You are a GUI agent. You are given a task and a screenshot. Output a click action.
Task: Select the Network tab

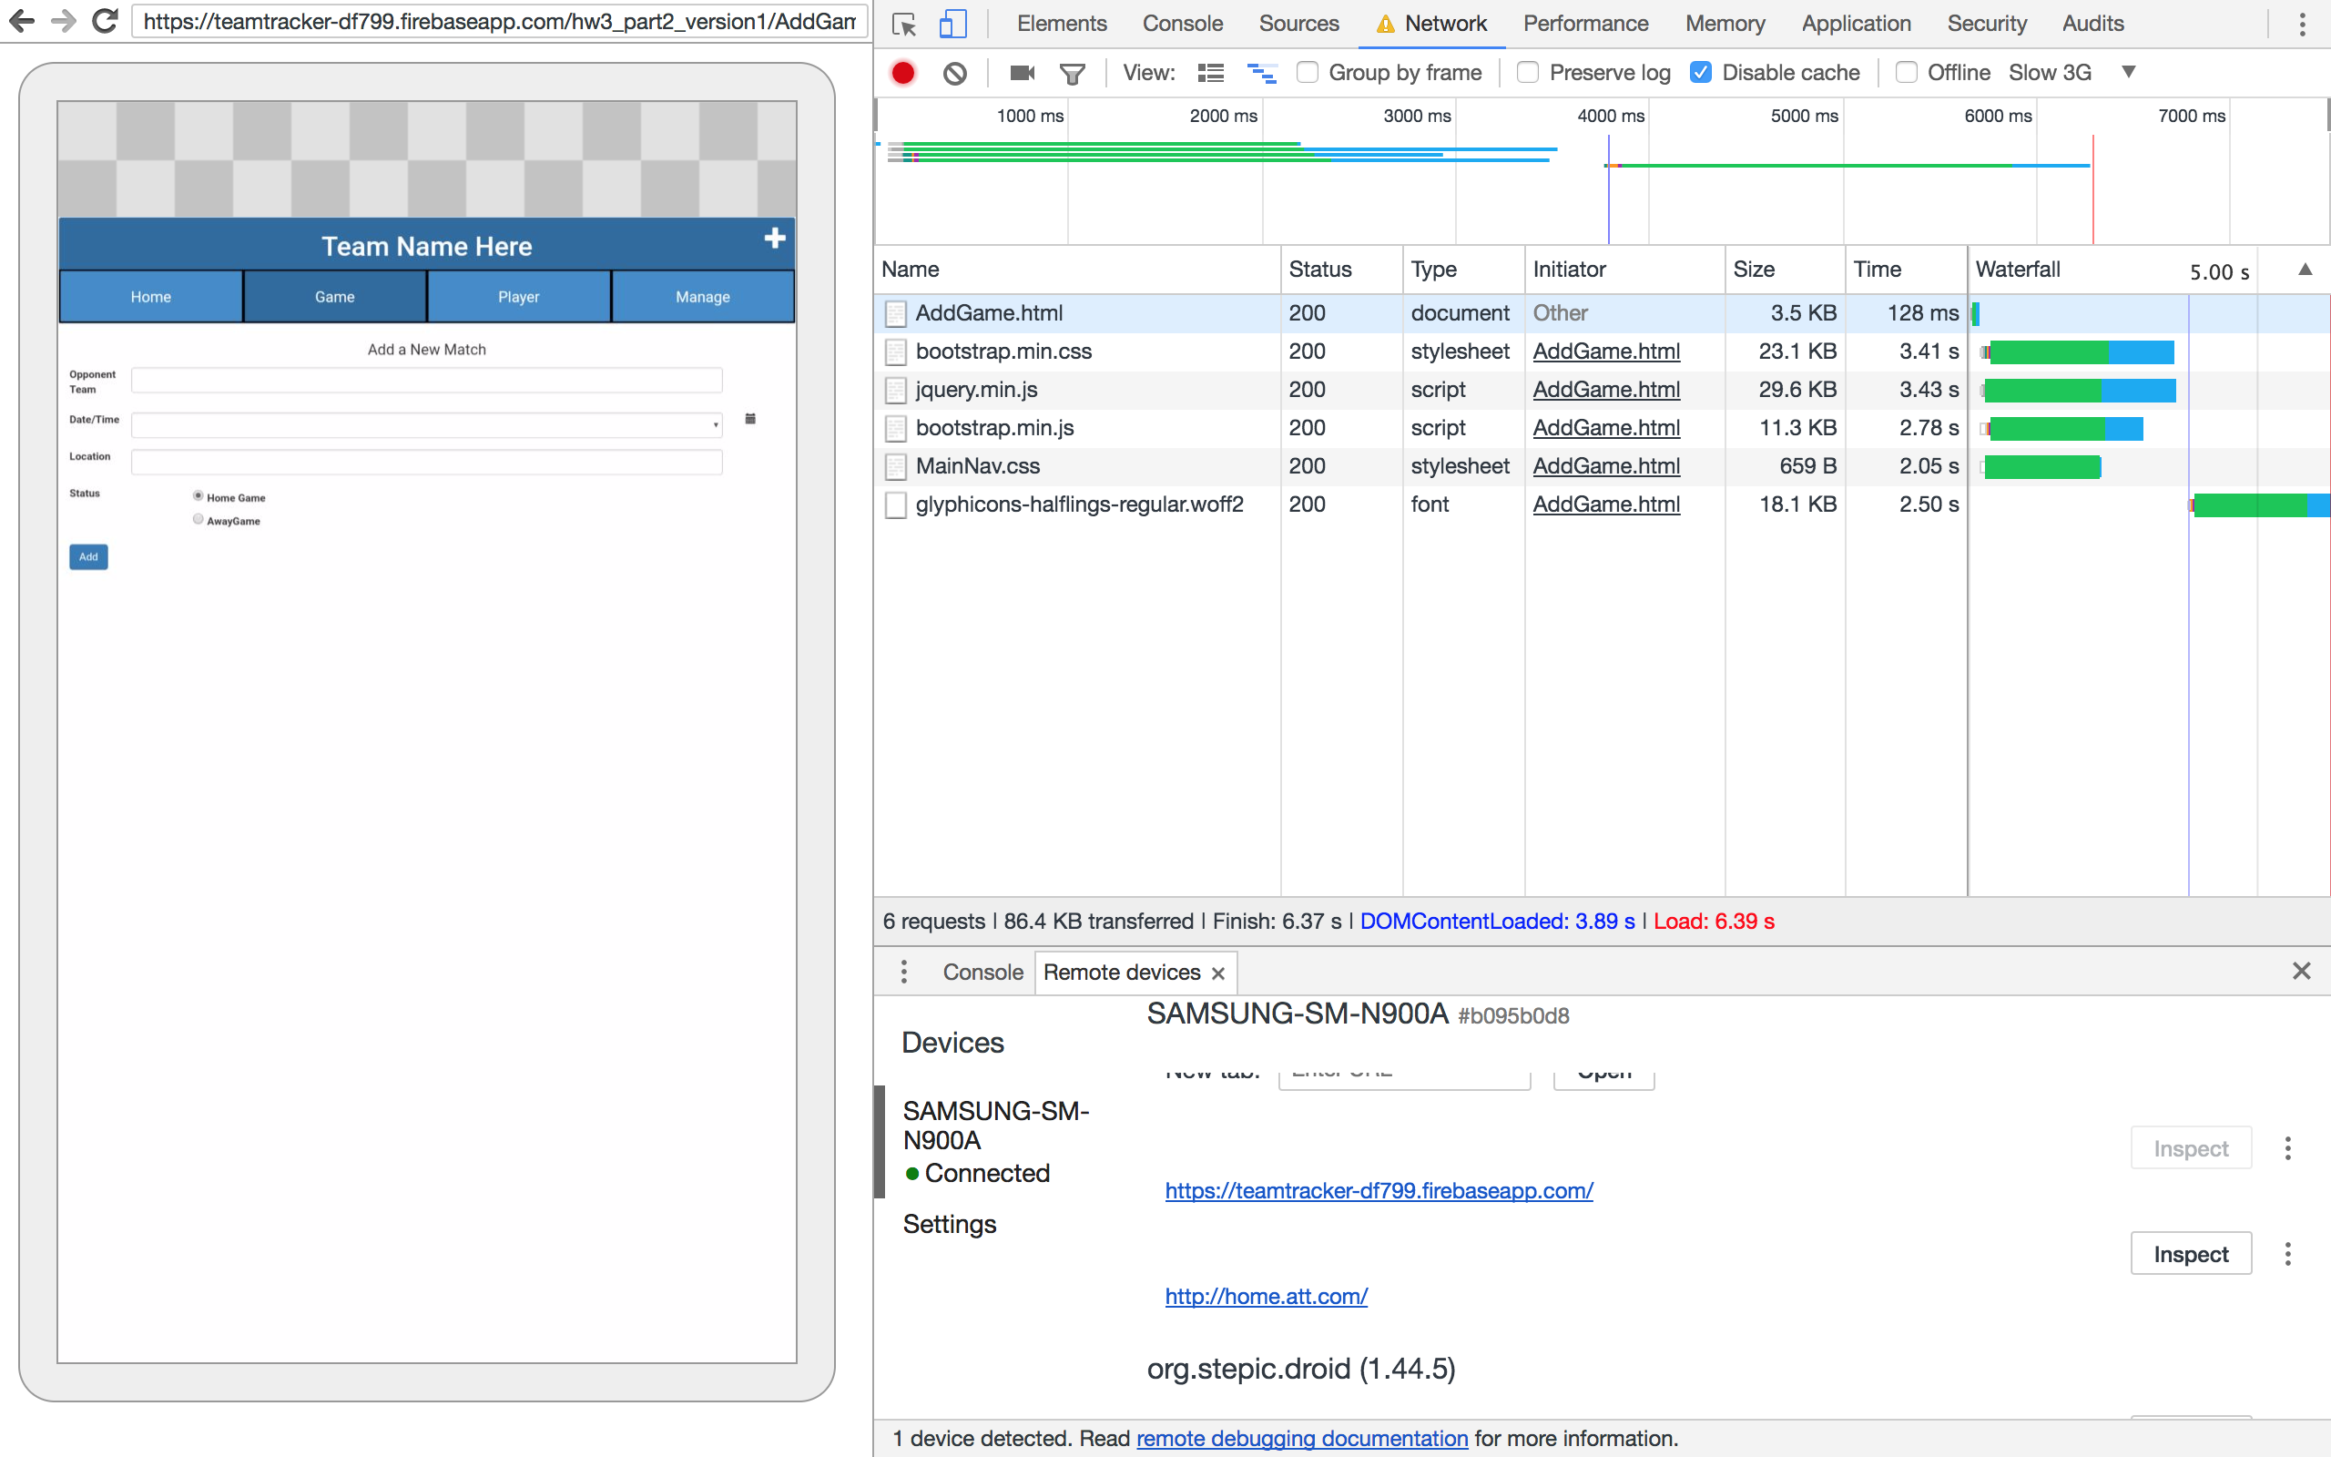pos(1432,23)
